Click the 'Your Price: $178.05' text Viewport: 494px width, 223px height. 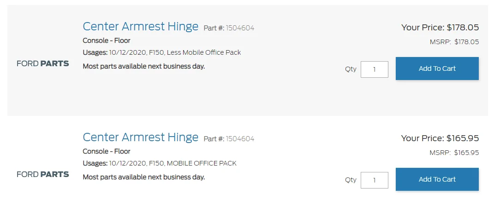click(440, 28)
